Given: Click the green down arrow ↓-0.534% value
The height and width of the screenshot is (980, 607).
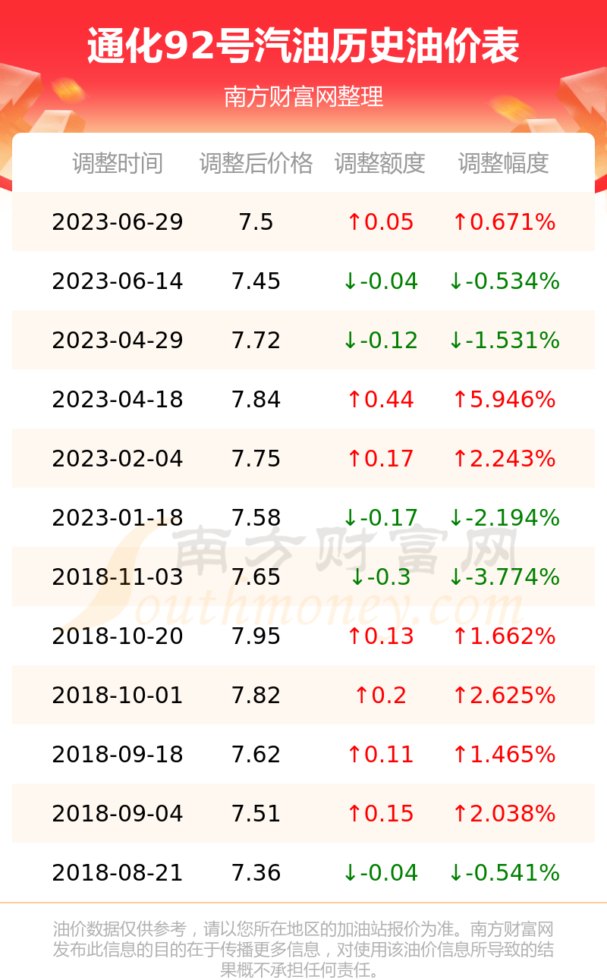Looking at the screenshot, I should point(504,281).
